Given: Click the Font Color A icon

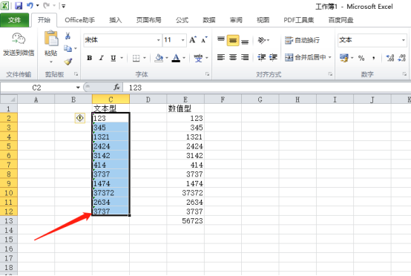Looking at the screenshot, I should point(176,58).
